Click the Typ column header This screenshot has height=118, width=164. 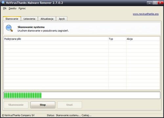coord(117,39)
